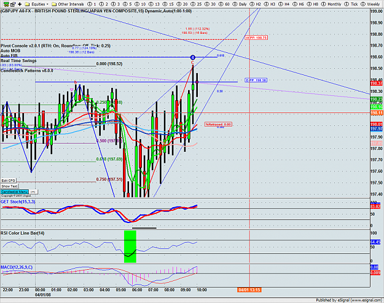The width and height of the screenshot is (384, 303).
Task: Click the orange 04/01 13:15 time marker
Action: (249, 290)
